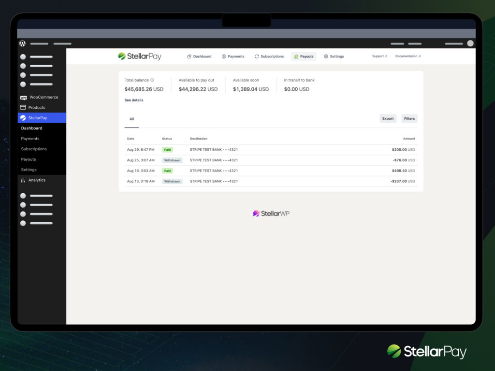Click the sync icon beside Subscriptions
The width and height of the screenshot is (495, 371).
[256, 56]
